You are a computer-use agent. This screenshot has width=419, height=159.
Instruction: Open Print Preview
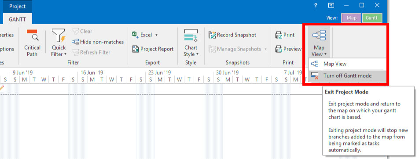(288, 49)
